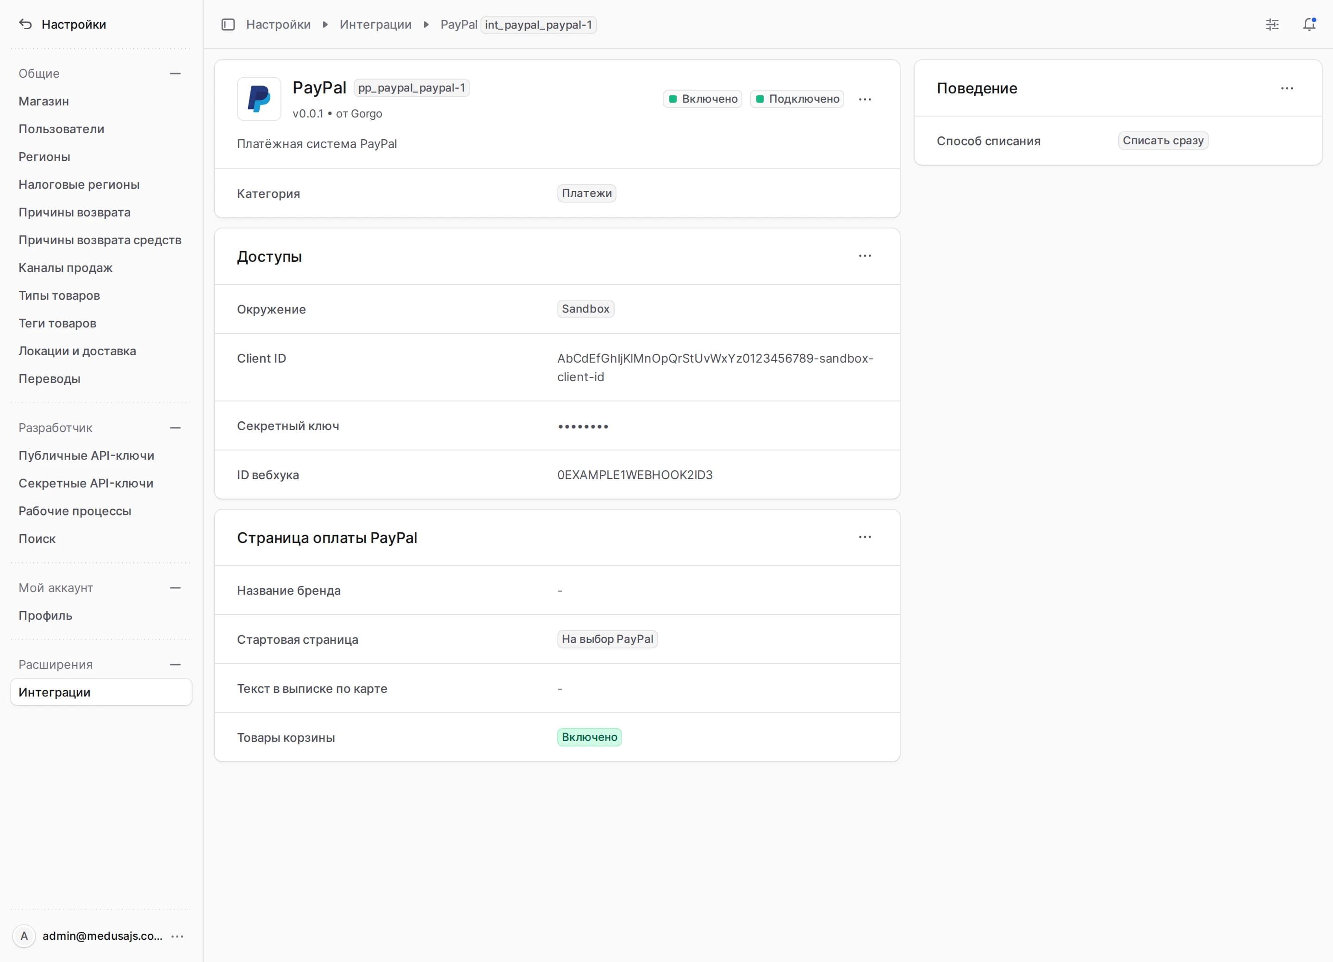The height and width of the screenshot is (962, 1333).
Task: Open the PayPal header card three-dot menu
Action: (865, 99)
